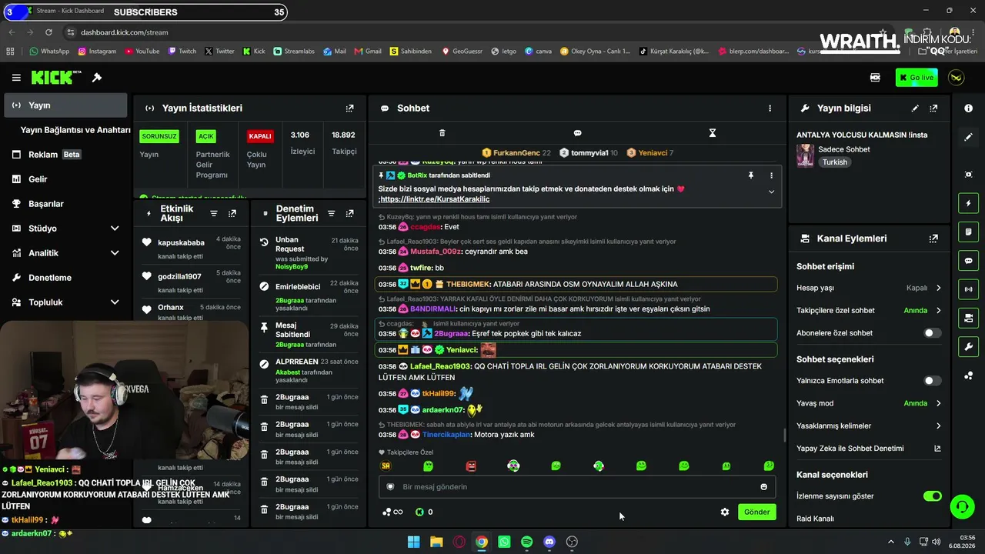Collapse the pinned message with the chevron
Image resolution: width=985 pixels, height=554 pixels.
tap(771, 192)
